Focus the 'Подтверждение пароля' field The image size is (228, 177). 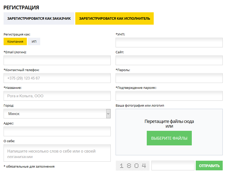point(169,96)
